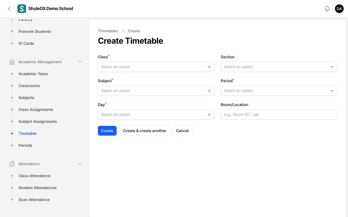The width and height of the screenshot is (348, 217).
Task: Open Class Attendance in sidebar
Action: tap(35, 176)
